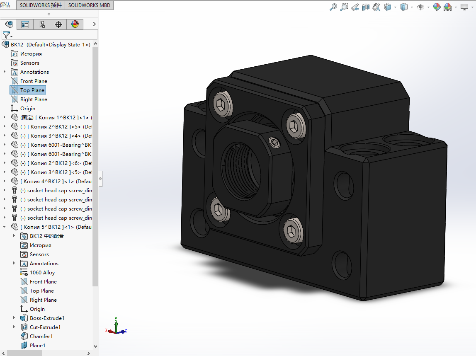This screenshot has width=476, height=356.
Task: Expand the Копия 1^BK12 <1> component
Action: pos(4,117)
